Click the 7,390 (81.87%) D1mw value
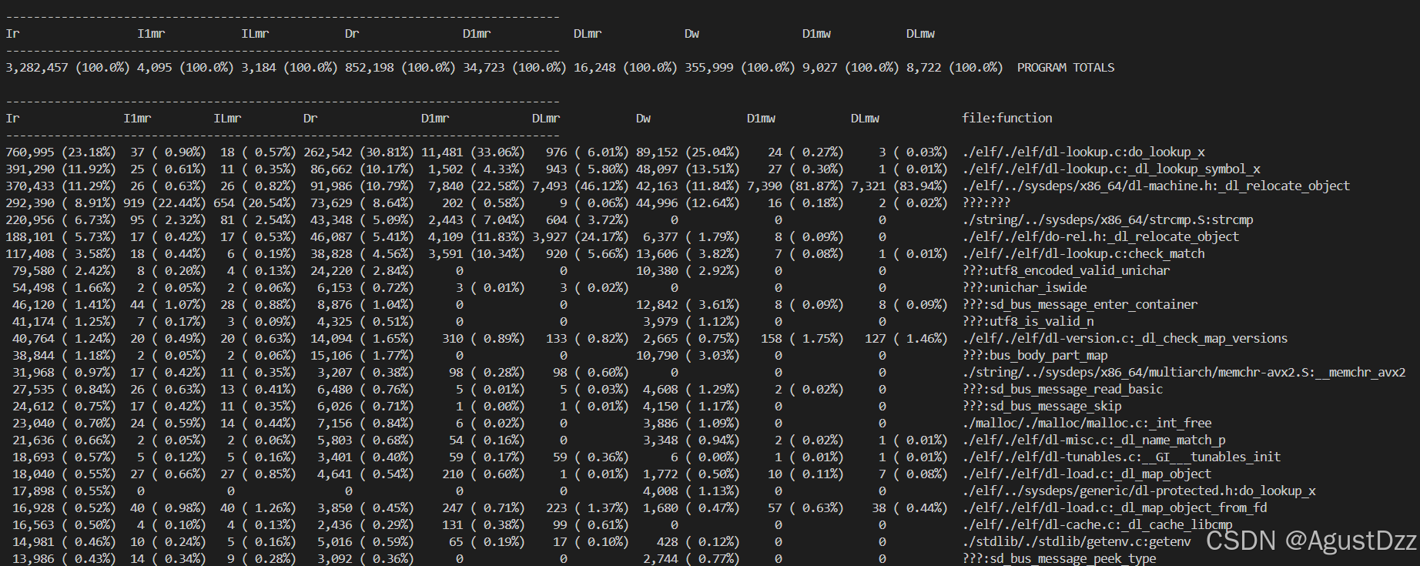Screen dimensions: 1420x566 tap(795, 186)
